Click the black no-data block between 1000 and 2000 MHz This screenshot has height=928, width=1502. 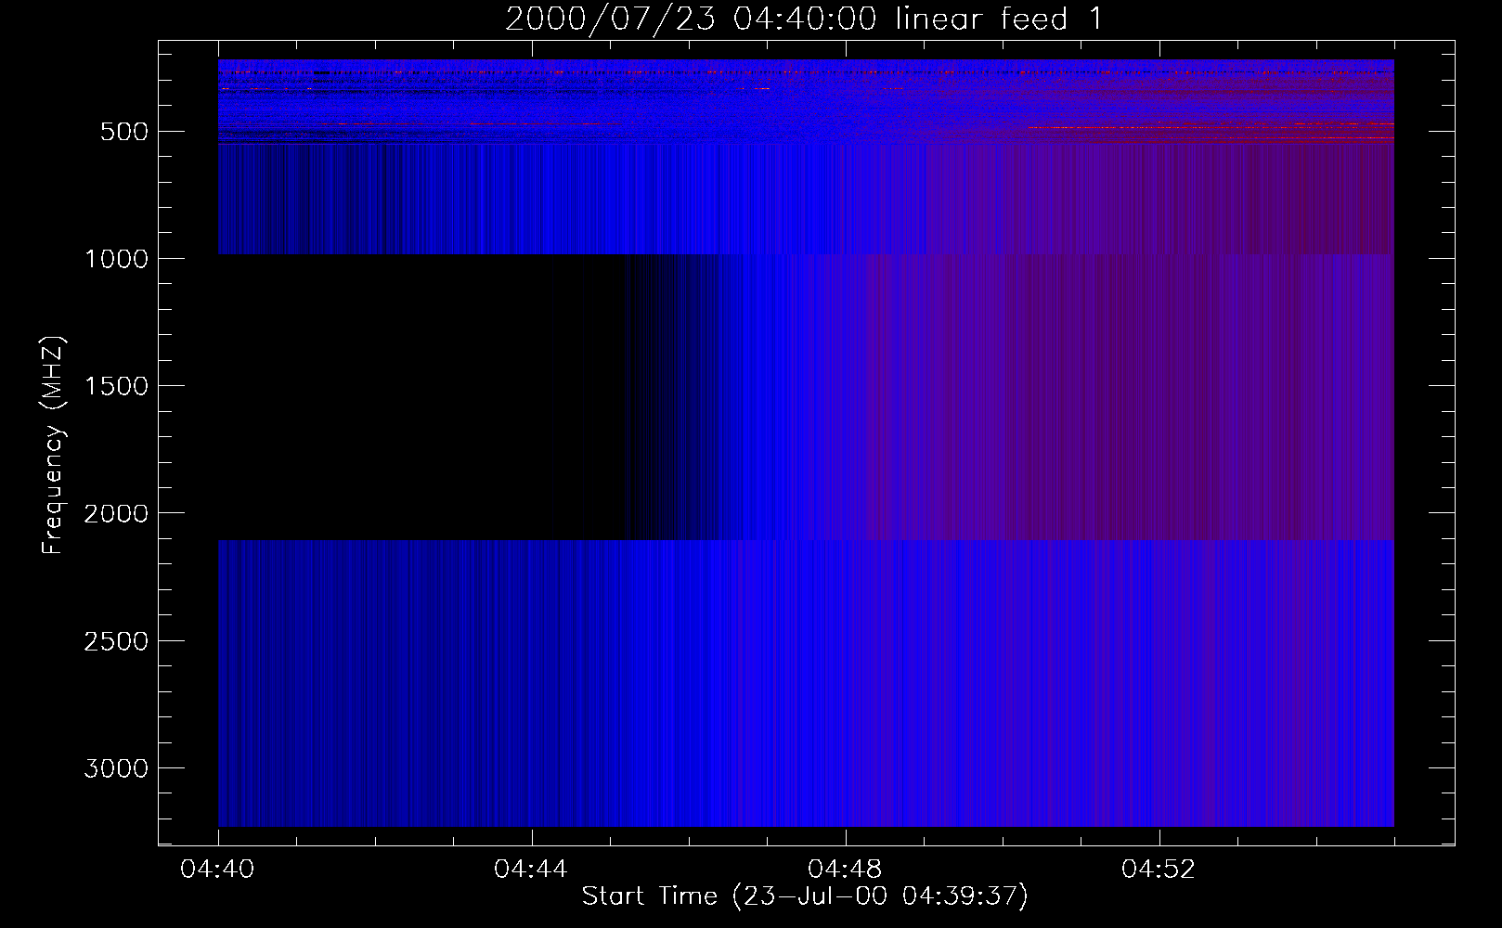[x=422, y=397]
